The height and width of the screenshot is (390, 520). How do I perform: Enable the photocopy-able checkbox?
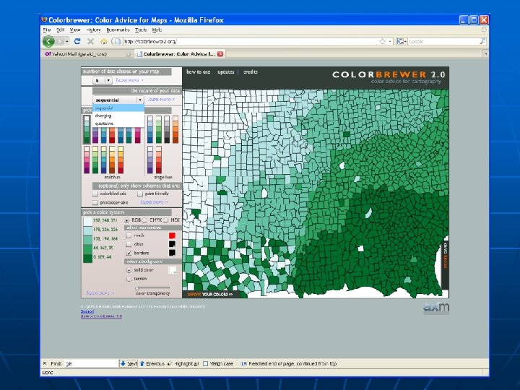coord(95,202)
